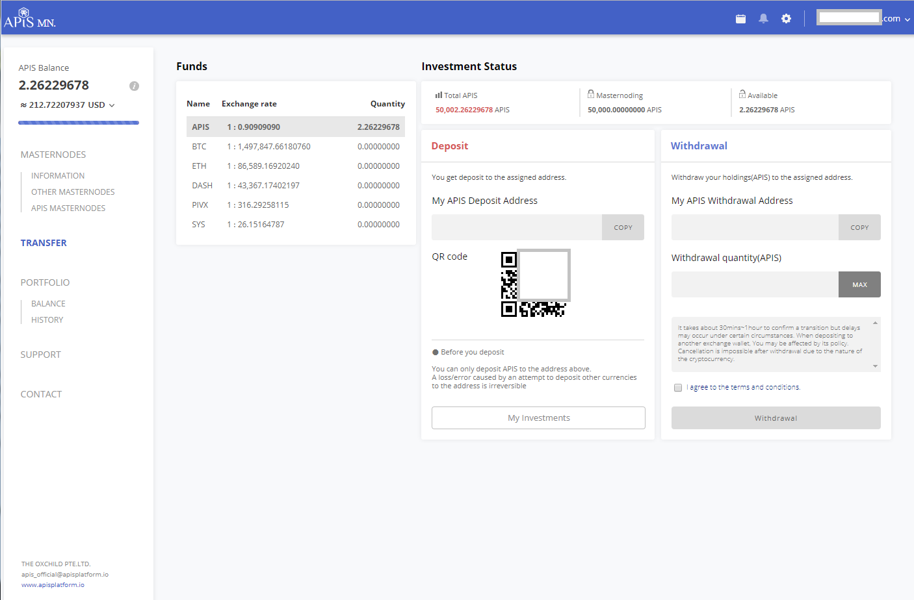The width and height of the screenshot is (914, 600).
Task: Click the Total APIS bar chart icon
Action: coord(439,95)
